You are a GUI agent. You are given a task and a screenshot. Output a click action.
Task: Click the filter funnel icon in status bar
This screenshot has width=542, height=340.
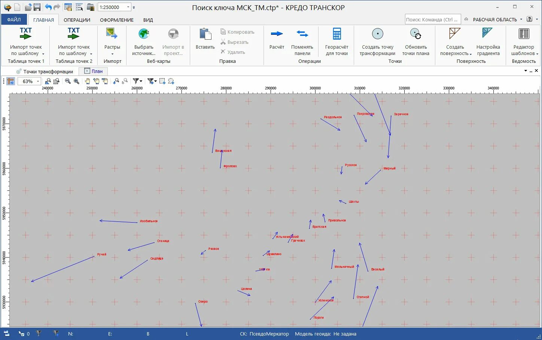[39, 333]
